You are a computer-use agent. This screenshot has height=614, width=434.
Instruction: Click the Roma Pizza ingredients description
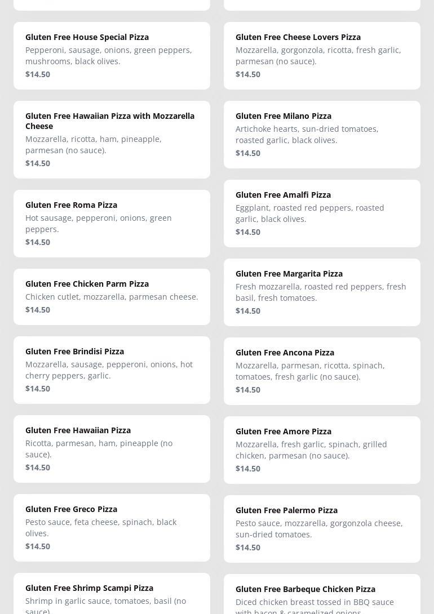tap(99, 224)
